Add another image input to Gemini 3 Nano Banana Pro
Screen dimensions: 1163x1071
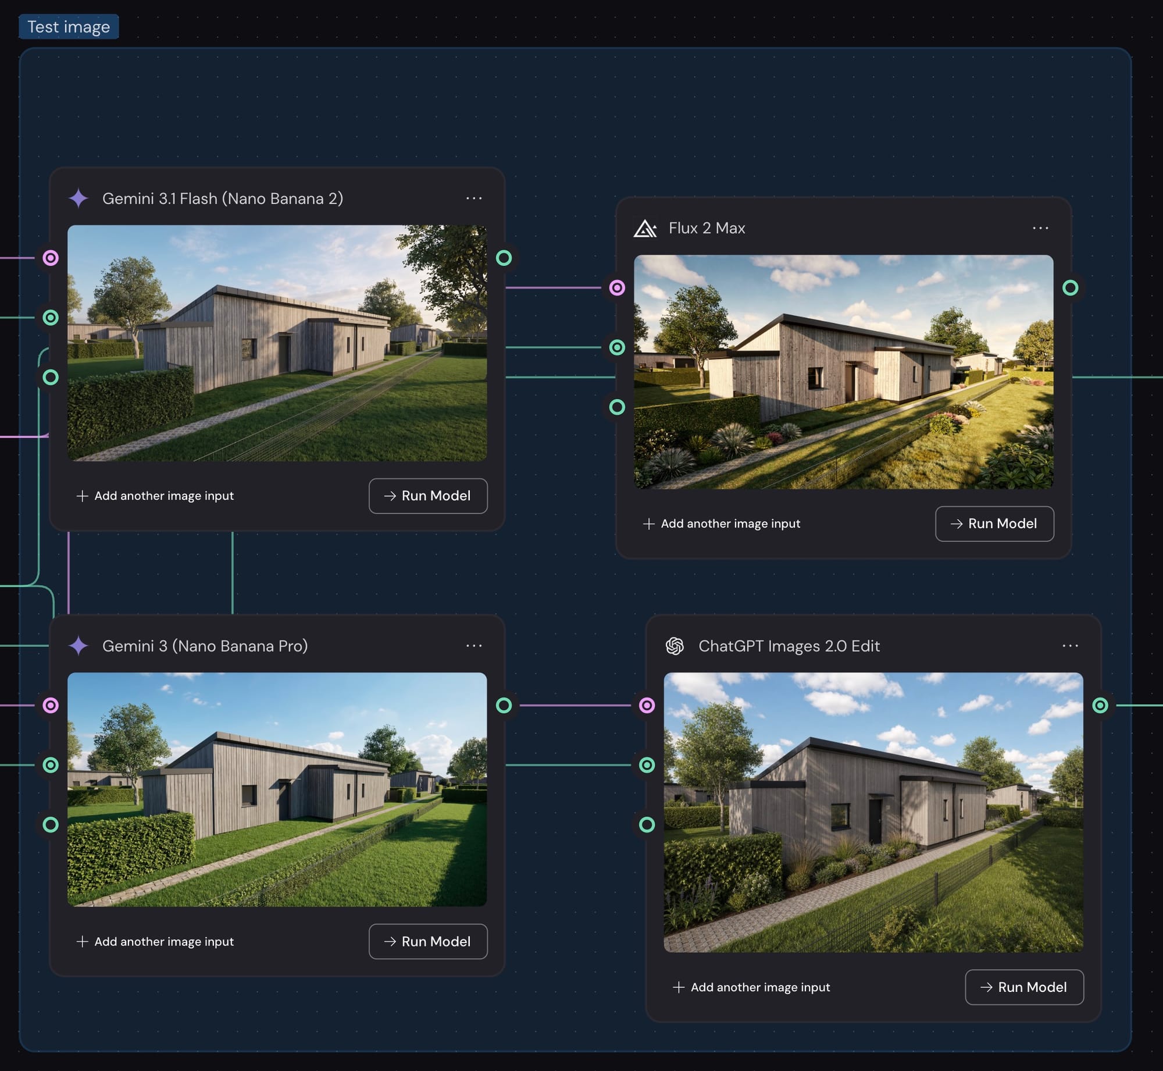click(155, 941)
